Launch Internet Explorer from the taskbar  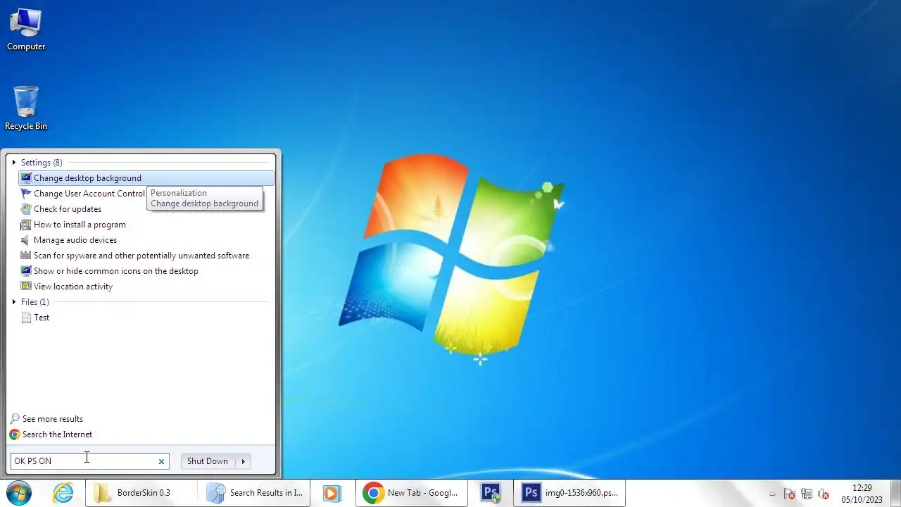tap(63, 492)
